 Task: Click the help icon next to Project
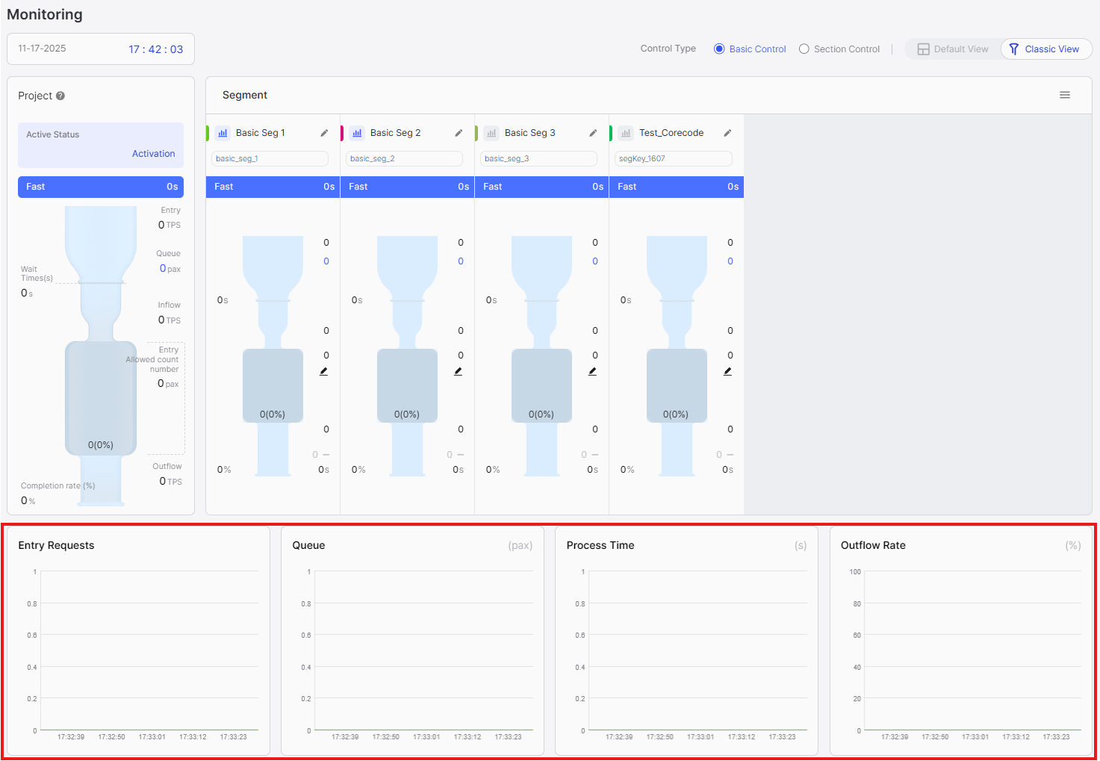coord(60,96)
